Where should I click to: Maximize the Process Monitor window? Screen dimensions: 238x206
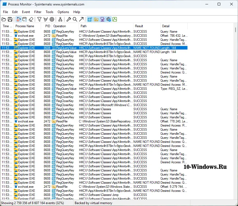click(219, 4)
